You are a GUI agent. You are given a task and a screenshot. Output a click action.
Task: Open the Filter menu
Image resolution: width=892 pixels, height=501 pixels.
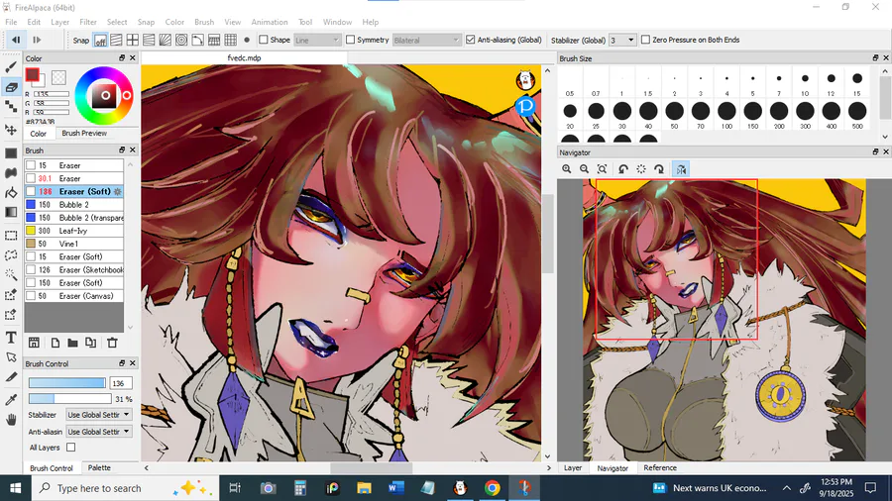point(87,22)
